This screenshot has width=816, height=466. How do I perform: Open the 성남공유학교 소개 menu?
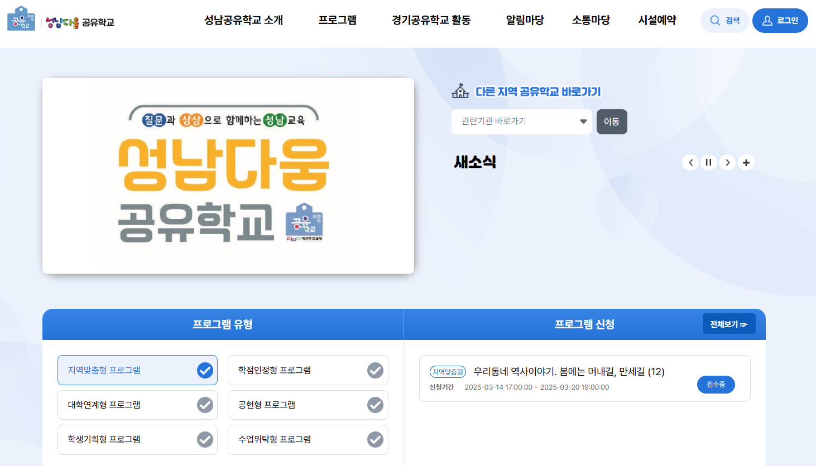tap(243, 20)
